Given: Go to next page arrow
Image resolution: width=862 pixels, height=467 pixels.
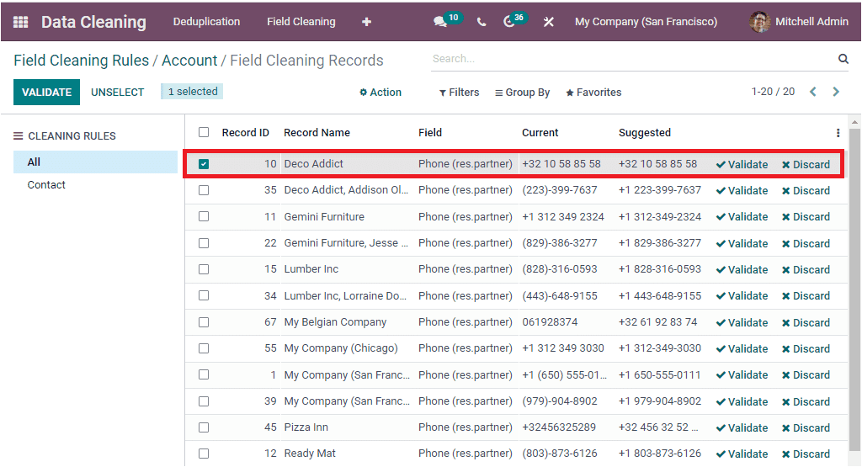Looking at the screenshot, I should [836, 92].
